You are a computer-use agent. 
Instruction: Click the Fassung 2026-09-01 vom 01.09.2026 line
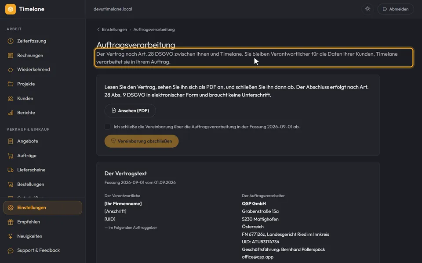tap(140, 182)
